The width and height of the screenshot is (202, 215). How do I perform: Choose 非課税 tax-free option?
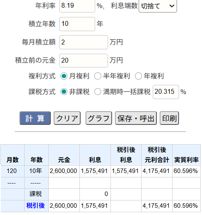pos(64,92)
